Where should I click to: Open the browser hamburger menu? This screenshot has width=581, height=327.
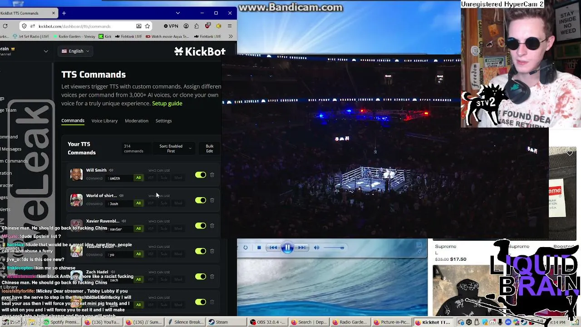point(229,26)
